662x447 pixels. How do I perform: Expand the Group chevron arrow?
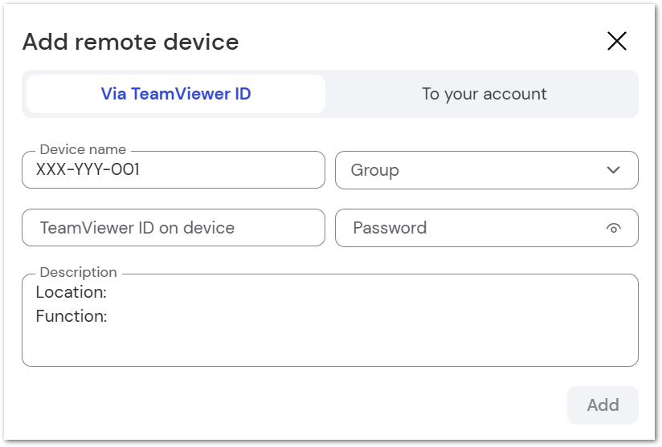(614, 170)
